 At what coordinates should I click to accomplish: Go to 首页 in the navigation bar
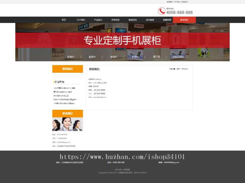[x=64, y=20]
